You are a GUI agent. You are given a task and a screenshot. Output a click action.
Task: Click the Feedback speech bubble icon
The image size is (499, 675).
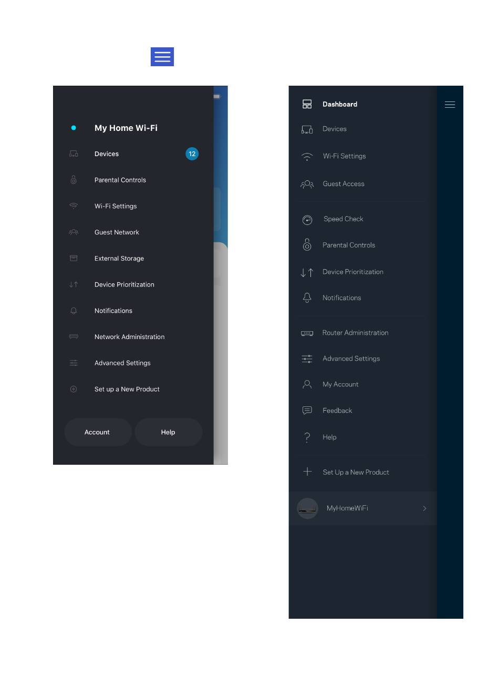click(307, 411)
